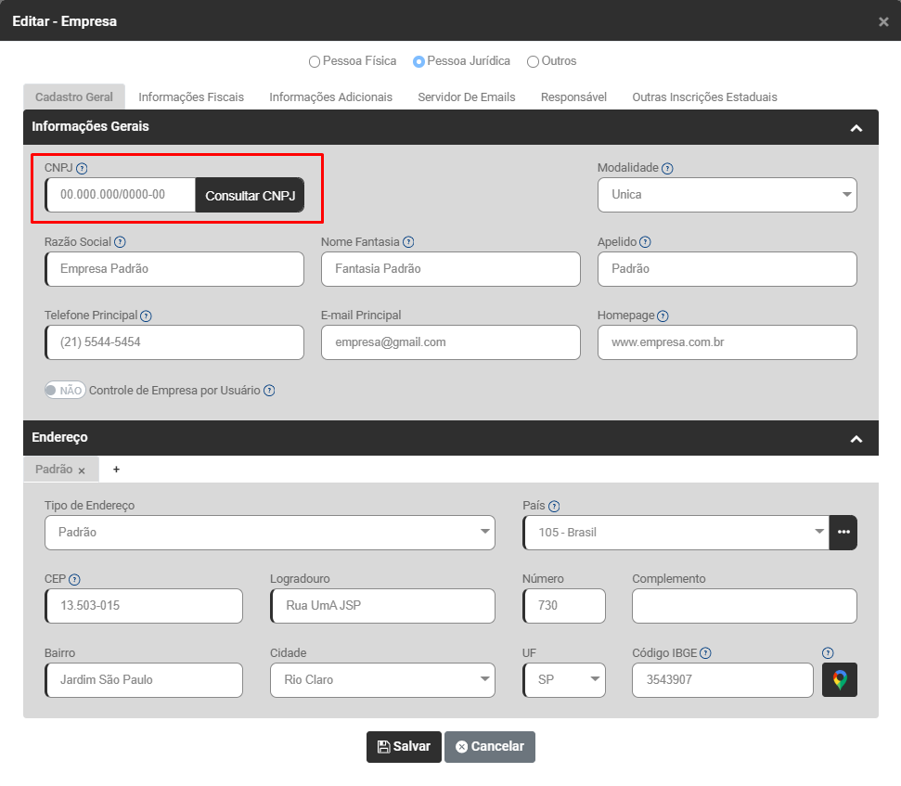The height and width of the screenshot is (786, 901).
Task: Click the plus icon to add address tab
Action: 116,470
